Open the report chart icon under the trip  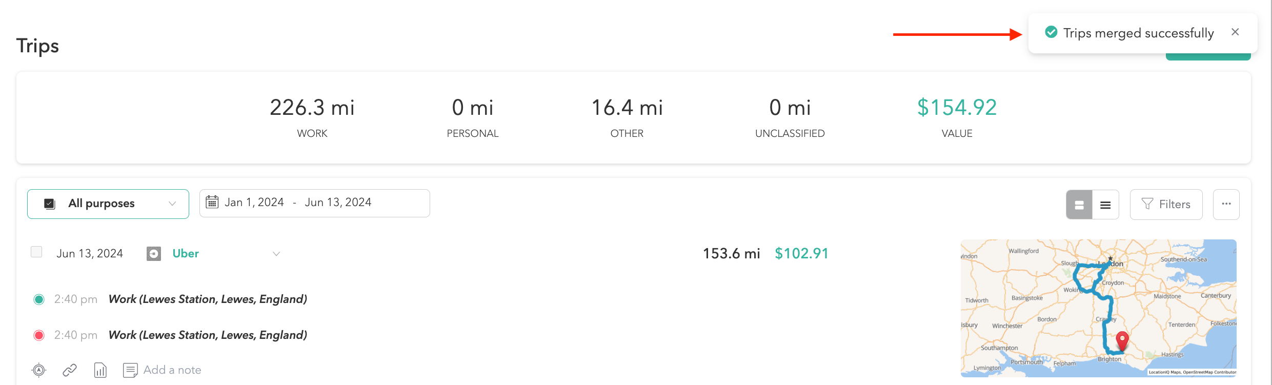pos(100,370)
